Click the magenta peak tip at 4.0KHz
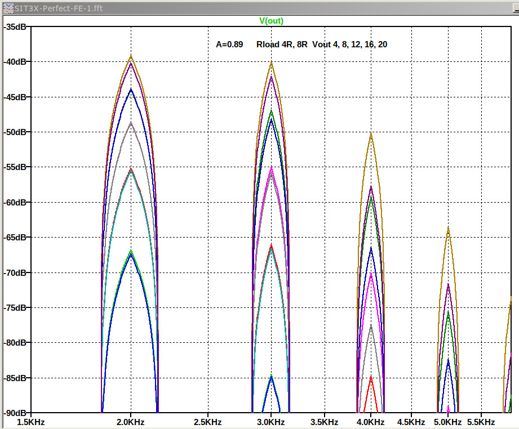Image resolution: width=519 pixels, height=429 pixels. pyautogui.click(x=371, y=274)
